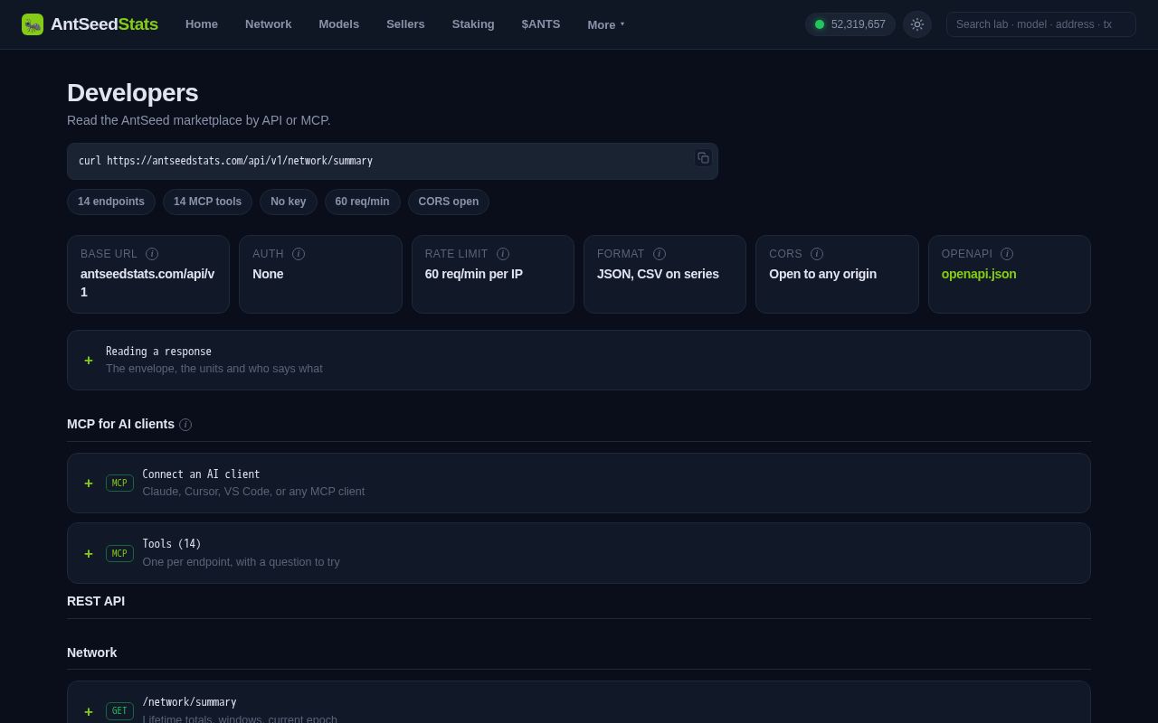Image resolution: width=1158 pixels, height=723 pixels.
Task: Click the MCP badge on Tools (14)
Action: coord(119,553)
